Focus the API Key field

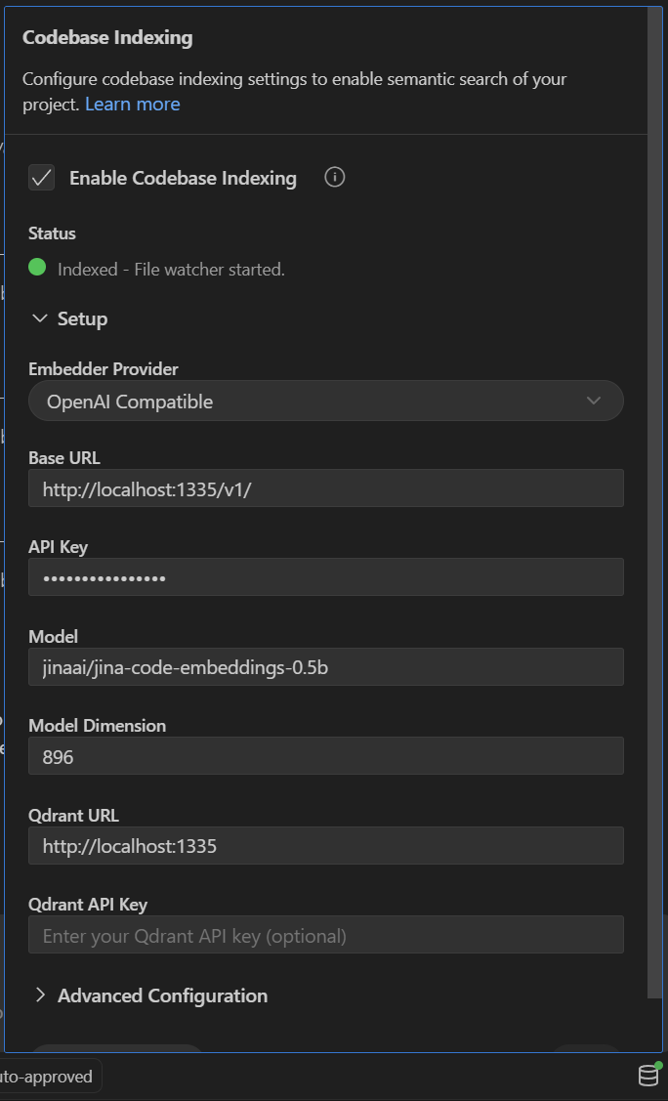click(325, 577)
